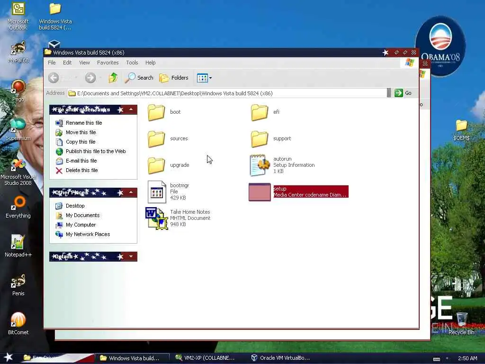Select Microsoft Visual Studio 2008 shortcut
The width and height of the screenshot is (485, 364).
pos(18,172)
